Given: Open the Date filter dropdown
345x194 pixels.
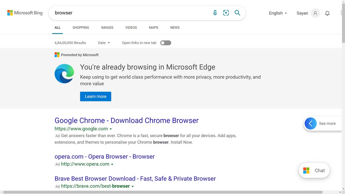Looking at the screenshot, I should pos(104,43).
